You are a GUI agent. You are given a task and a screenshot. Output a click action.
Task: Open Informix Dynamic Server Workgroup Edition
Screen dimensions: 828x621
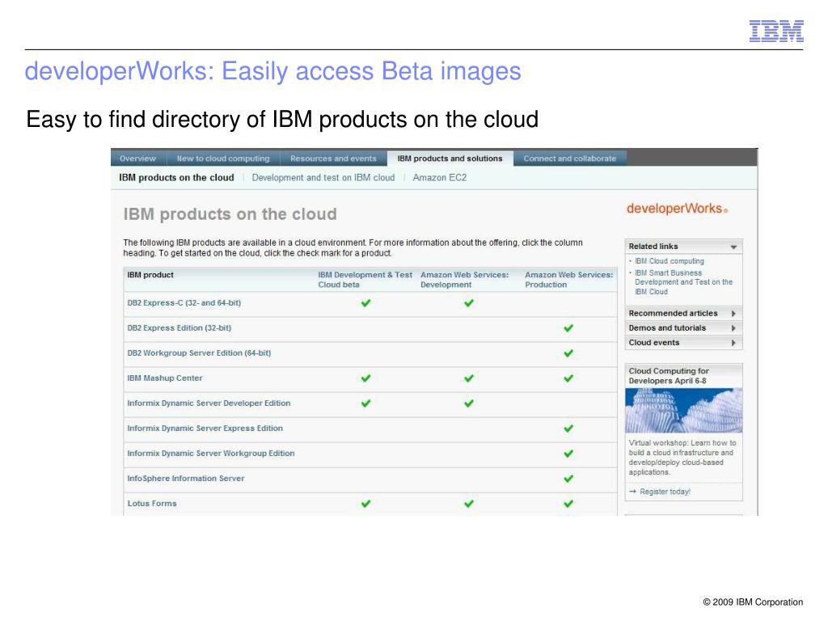211,454
